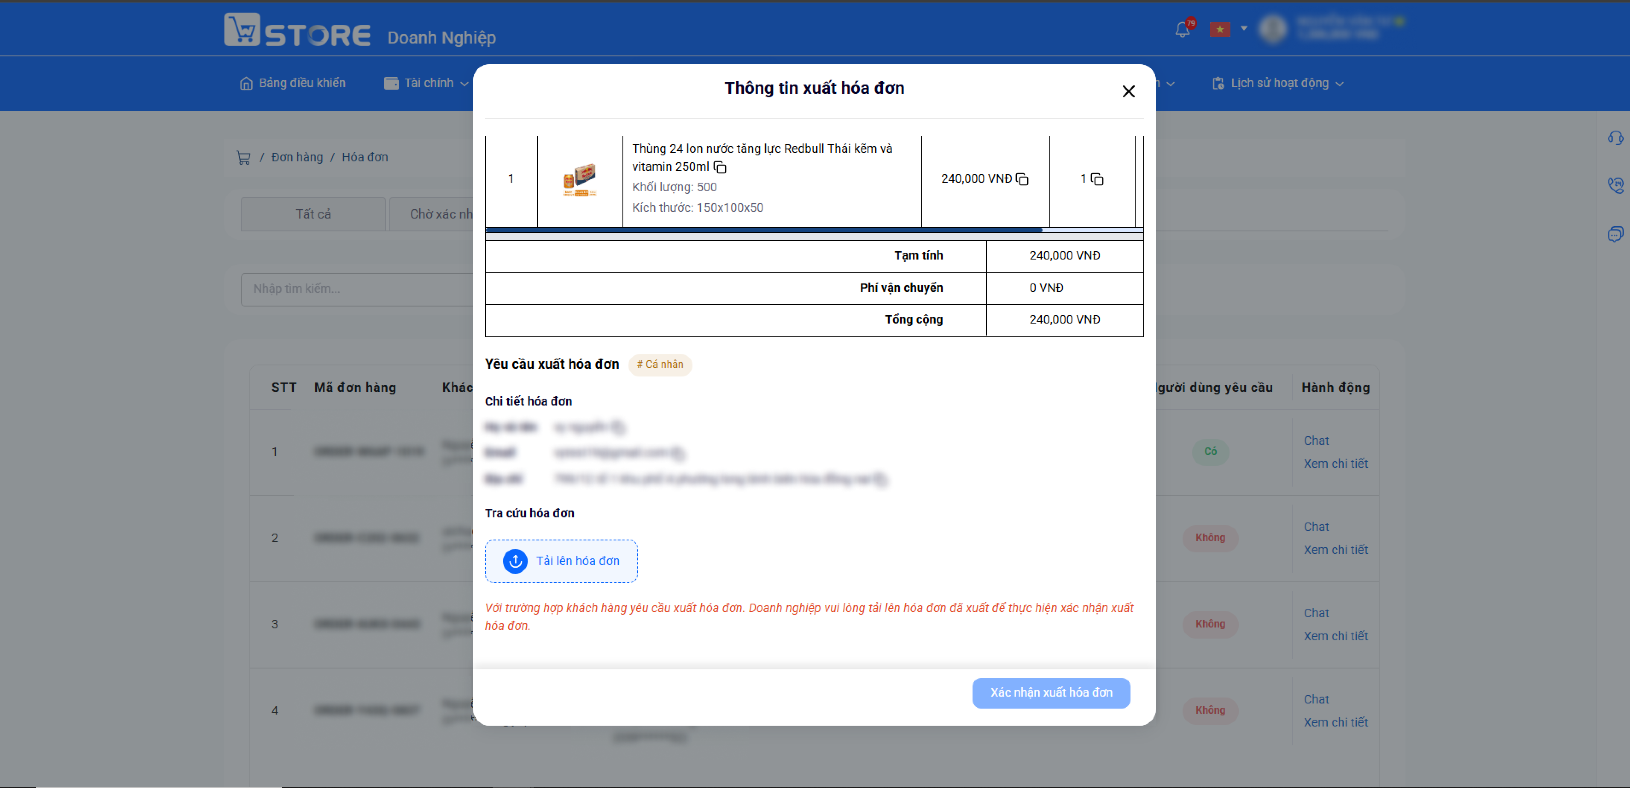Click 'Tải lên hóa đơn' upload button

coord(561,561)
